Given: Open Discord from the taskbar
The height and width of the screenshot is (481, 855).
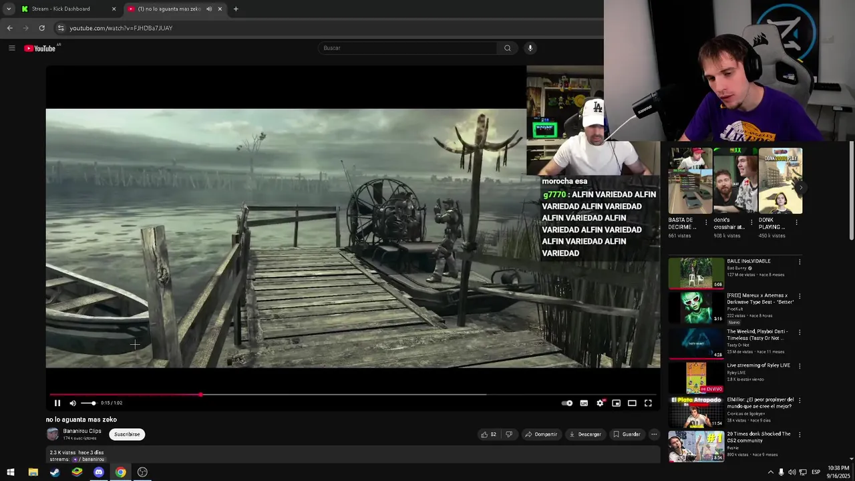Looking at the screenshot, I should pyautogui.click(x=99, y=472).
